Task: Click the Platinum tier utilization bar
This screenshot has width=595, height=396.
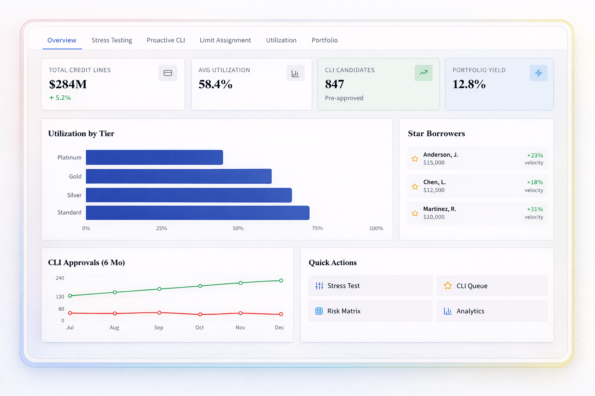Action: (154, 158)
